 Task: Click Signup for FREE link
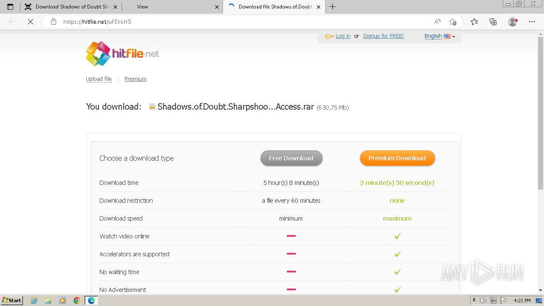[x=383, y=36]
